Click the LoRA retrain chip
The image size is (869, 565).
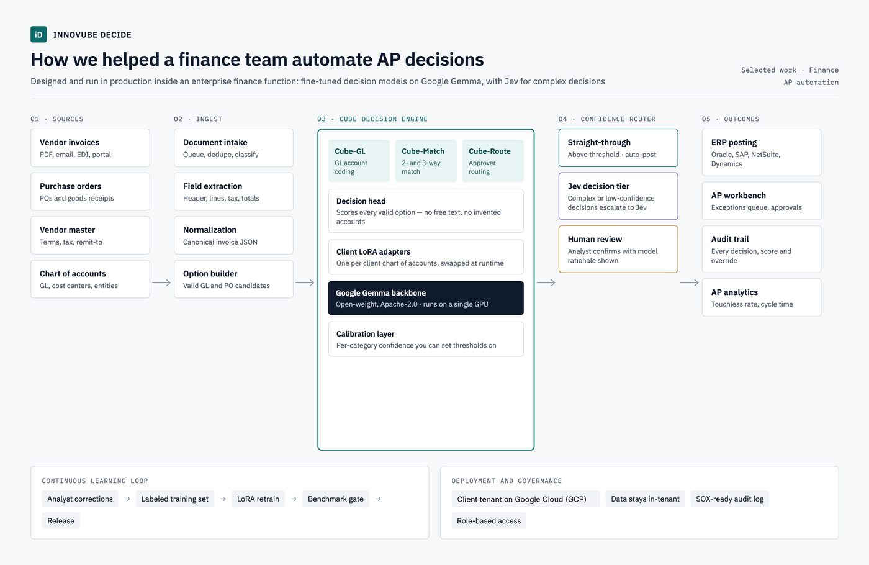(258, 499)
